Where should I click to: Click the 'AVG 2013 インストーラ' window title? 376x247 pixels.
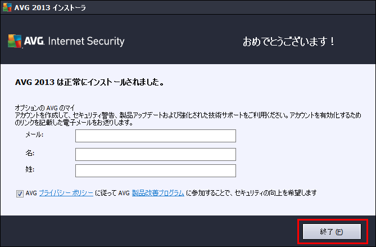[50, 8]
